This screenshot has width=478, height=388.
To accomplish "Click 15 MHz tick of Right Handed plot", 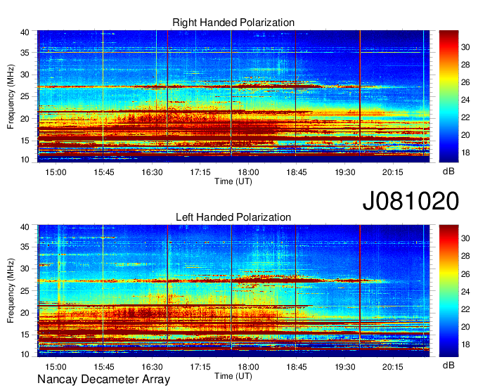I will 25,141.
